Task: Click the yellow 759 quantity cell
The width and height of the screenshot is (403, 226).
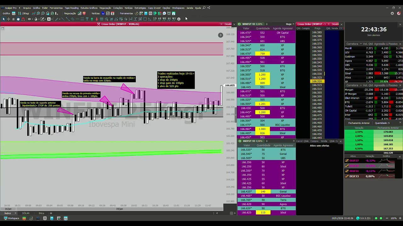Action: (263, 54)
